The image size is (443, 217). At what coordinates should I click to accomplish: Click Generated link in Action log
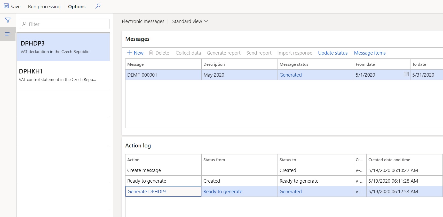coord(290,191)
